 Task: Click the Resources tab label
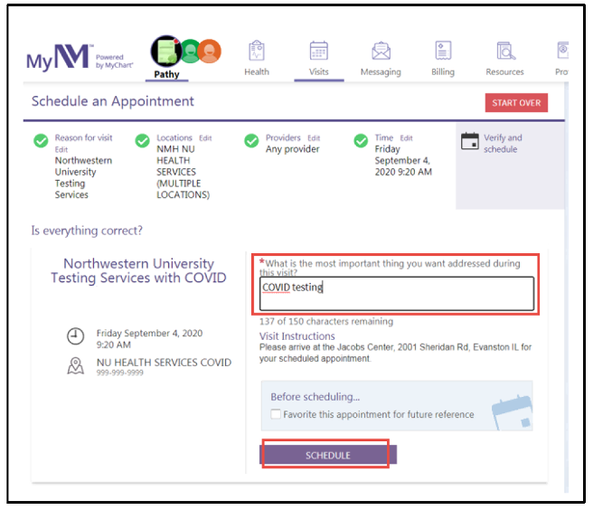click(505, 71)
